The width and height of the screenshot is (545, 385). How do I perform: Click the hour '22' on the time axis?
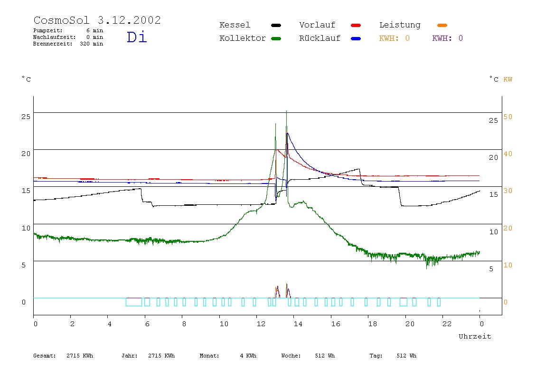447,324
